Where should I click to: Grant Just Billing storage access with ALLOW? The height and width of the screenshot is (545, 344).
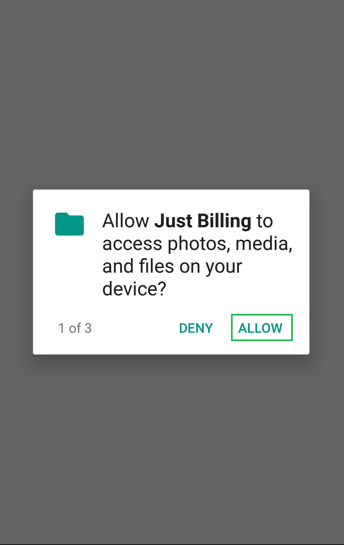click(262, 328)
